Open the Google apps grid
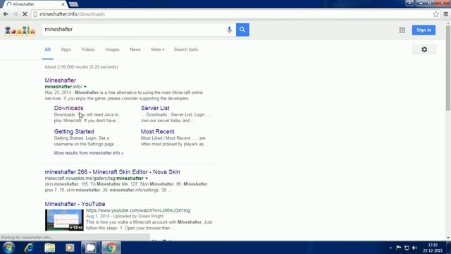This screenshot has width=451, height=254. point(402,30)
